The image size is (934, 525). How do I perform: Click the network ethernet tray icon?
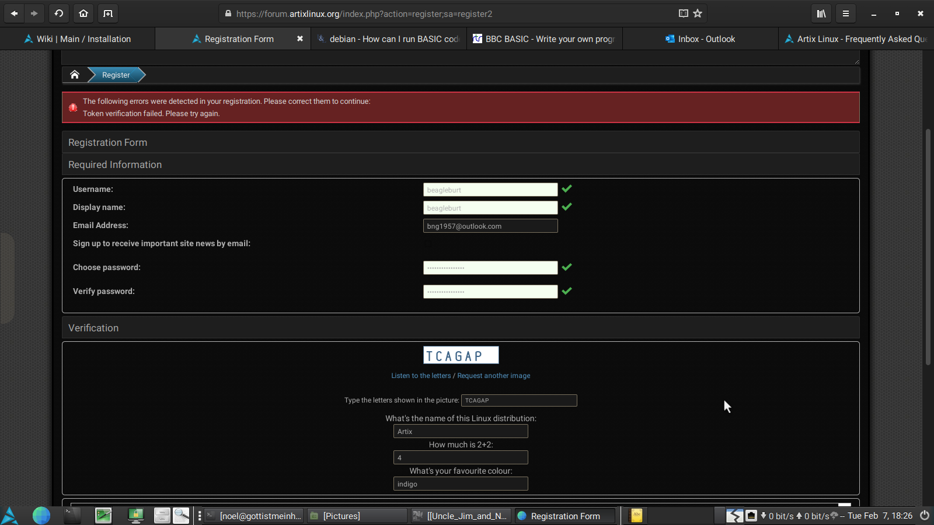pyautogui.click(x=751, y=516)
